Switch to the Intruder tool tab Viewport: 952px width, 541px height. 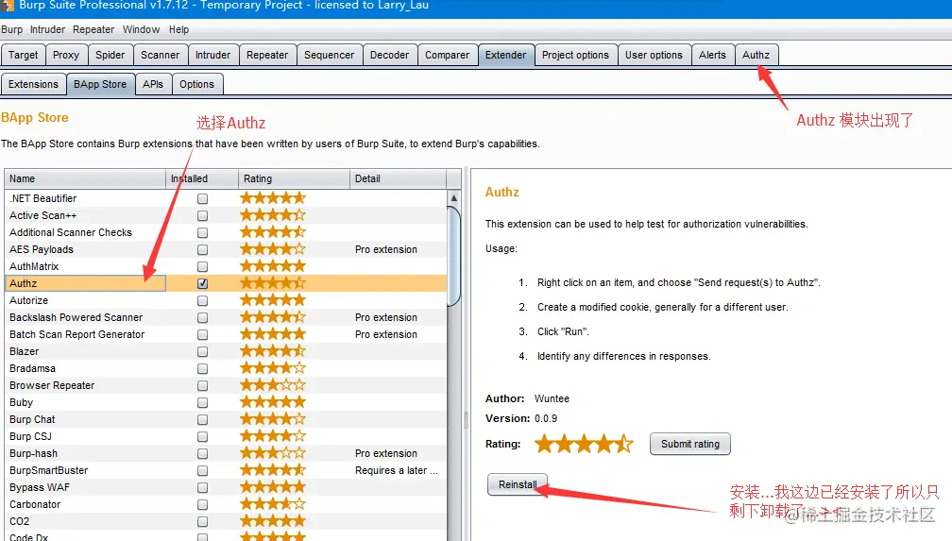pos(213,55)
